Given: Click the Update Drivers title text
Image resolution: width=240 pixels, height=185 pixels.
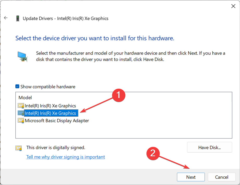Looking at the screenshot, I should 65,18.
